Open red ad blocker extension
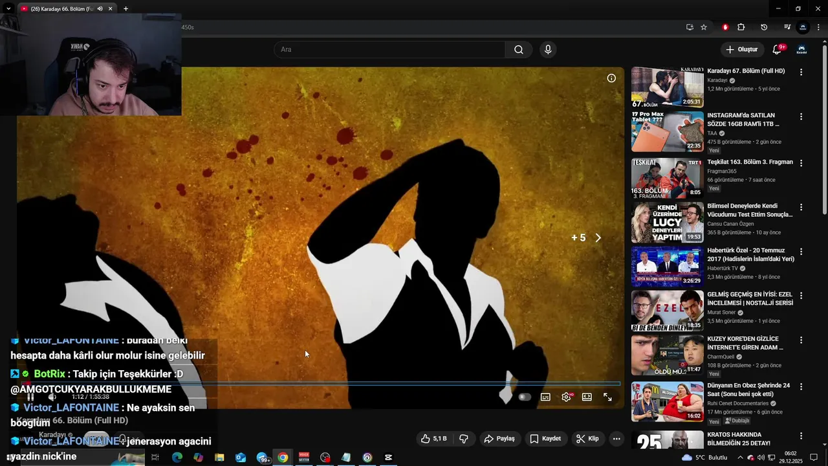The height and width of the screenshot is (466, 828). pos(725,27)
